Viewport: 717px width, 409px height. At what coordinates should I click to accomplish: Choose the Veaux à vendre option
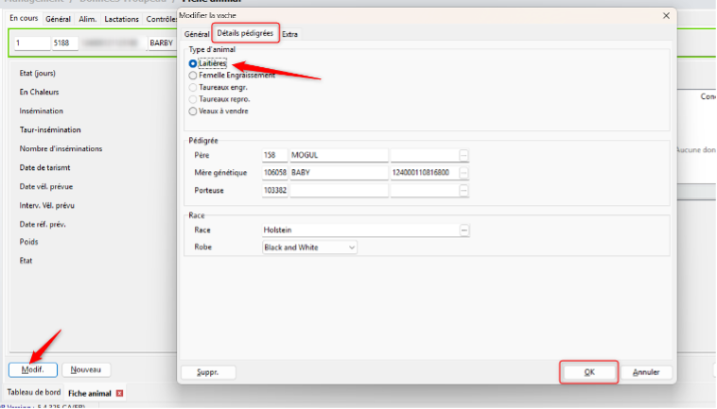194,111
